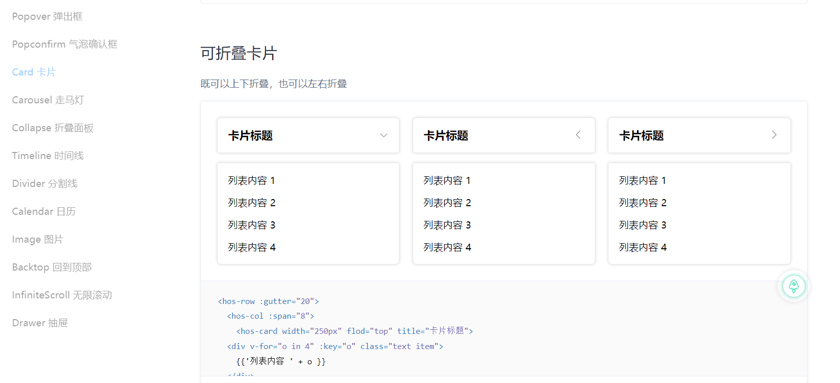Image resolution: width=840 pixels, height=383 pixels.
Task: Click the rocket back-to-top icon
Action: click(x=794, y=286)
